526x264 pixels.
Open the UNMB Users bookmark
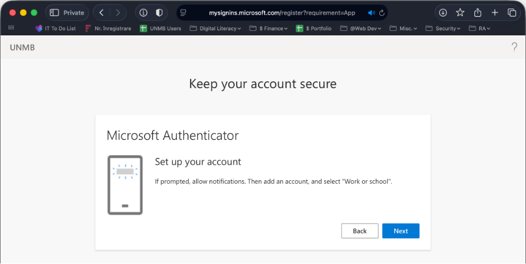pyautogui.click(x=160, y=28)
